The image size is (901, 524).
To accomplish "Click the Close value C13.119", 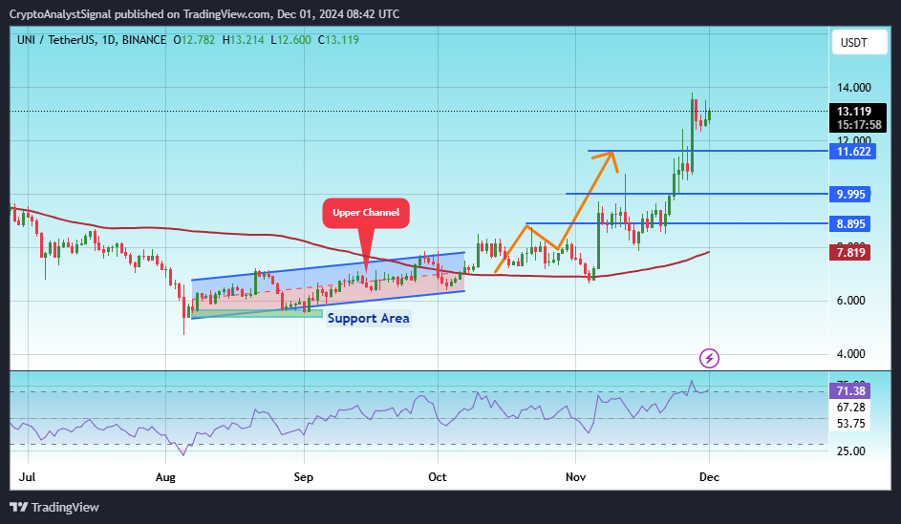I will (x=338, y=40).
